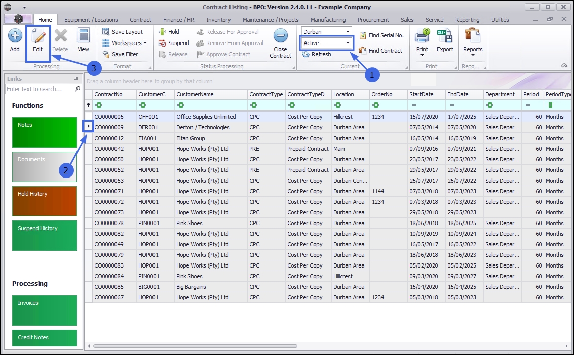Open the Equipment / Locations tab

tap(91, 20)
